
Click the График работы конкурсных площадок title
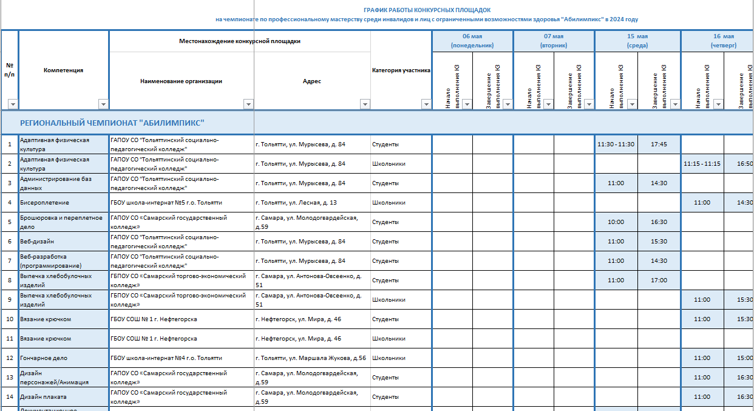click(427, 10)
